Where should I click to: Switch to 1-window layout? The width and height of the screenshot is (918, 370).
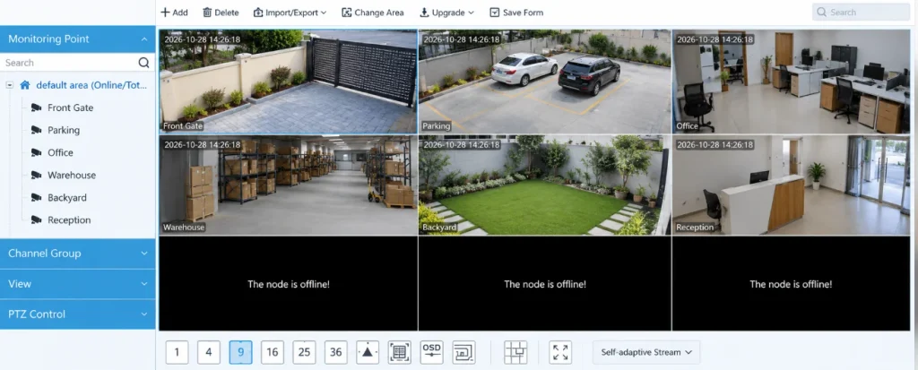point(177,352)
